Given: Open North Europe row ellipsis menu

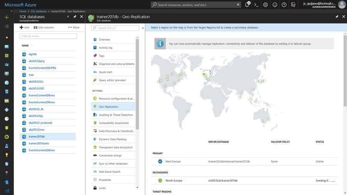Looking at the screenshot, I should 333,181.
